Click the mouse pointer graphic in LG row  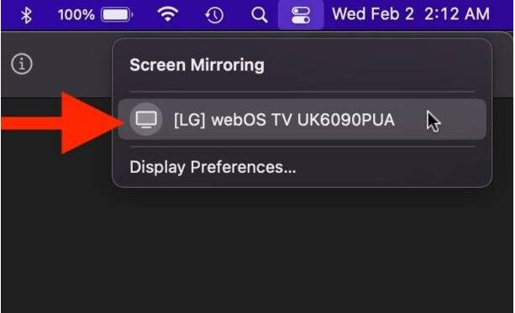(434, 121)
